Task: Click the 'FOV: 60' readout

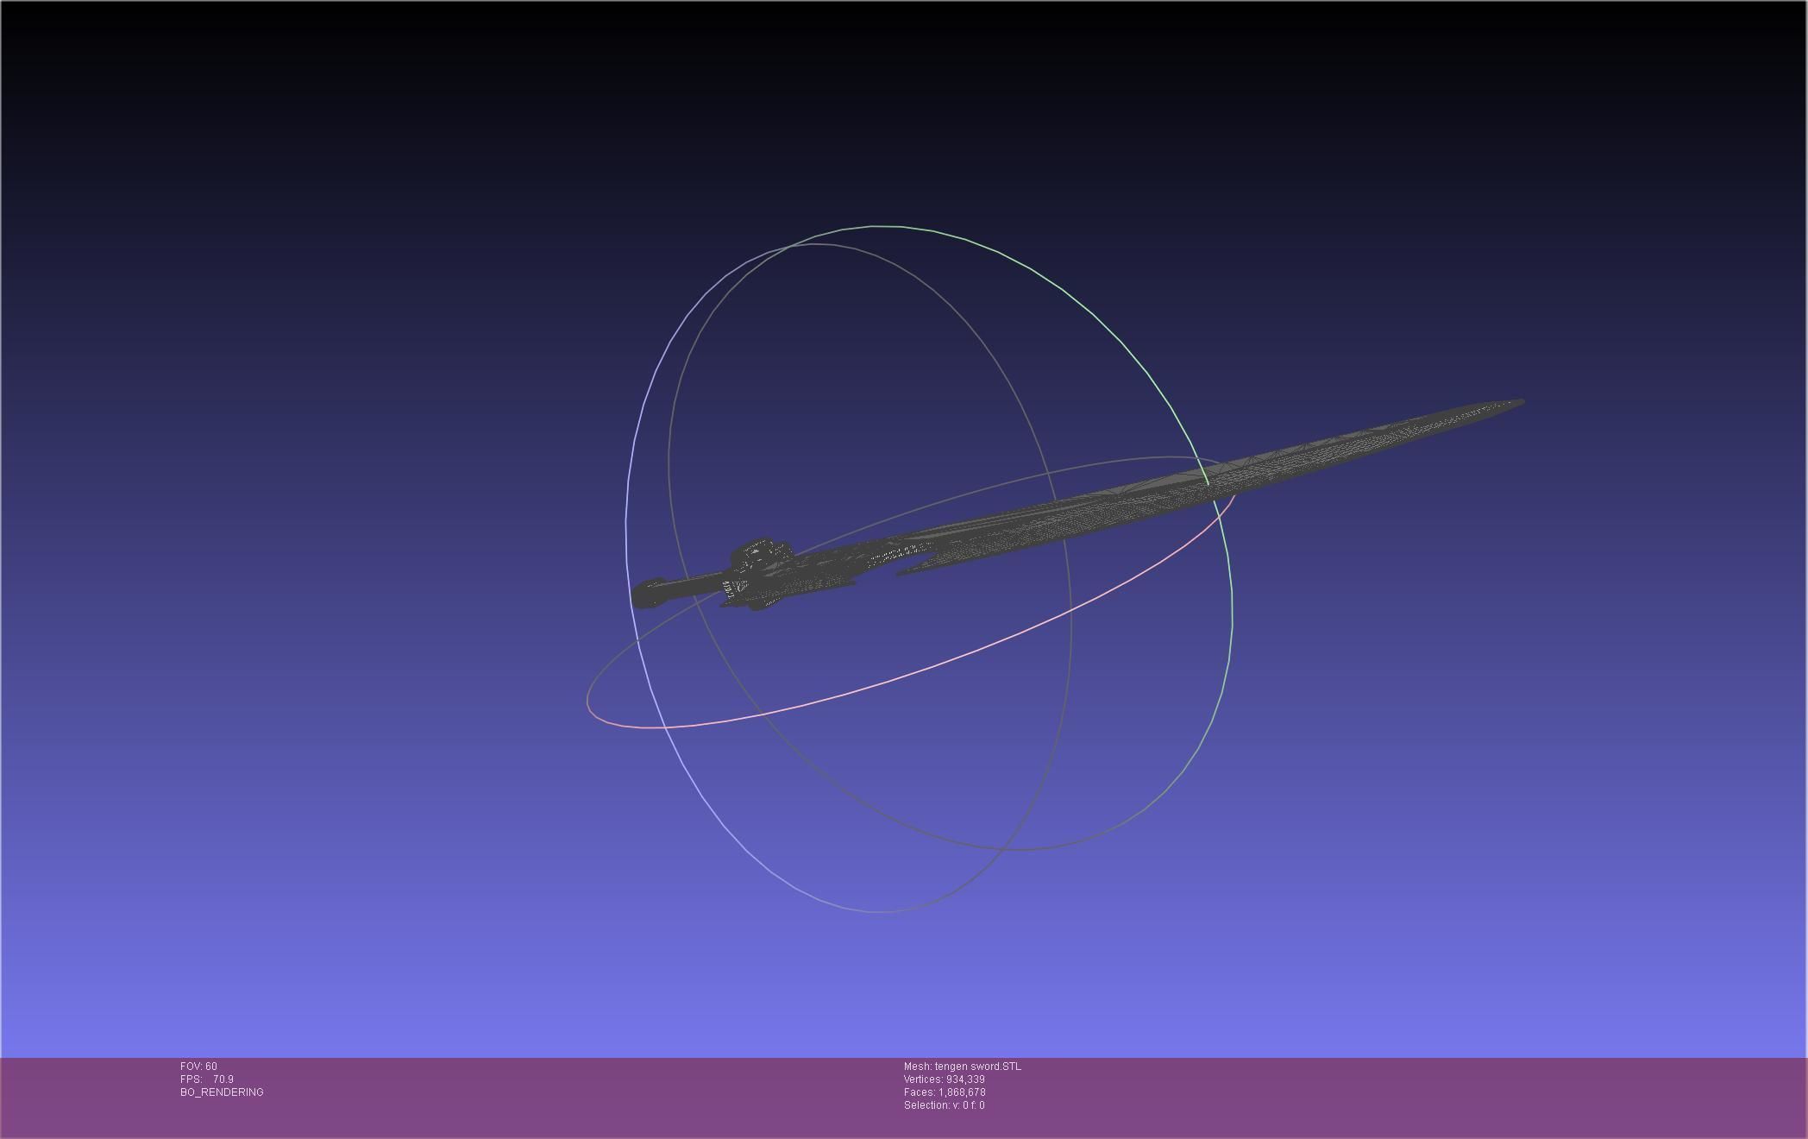Action: pos(198,1067)
